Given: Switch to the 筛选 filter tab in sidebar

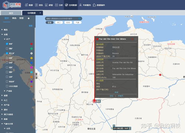Looking at the screenshot, I should point(14,18).
